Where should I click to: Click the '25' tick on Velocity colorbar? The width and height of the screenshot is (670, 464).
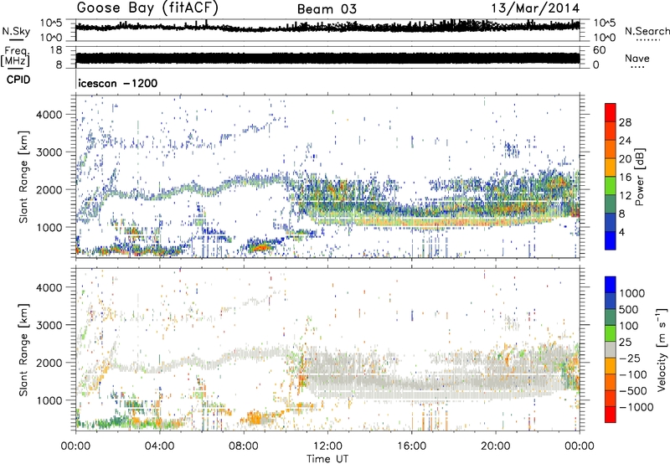(625, 342)
